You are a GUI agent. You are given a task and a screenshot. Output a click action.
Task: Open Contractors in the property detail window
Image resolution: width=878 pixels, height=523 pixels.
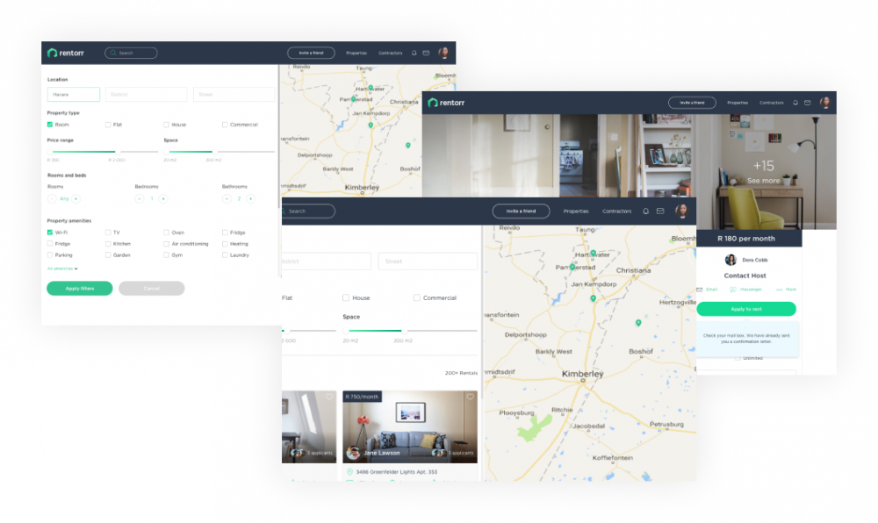(772, 103)
